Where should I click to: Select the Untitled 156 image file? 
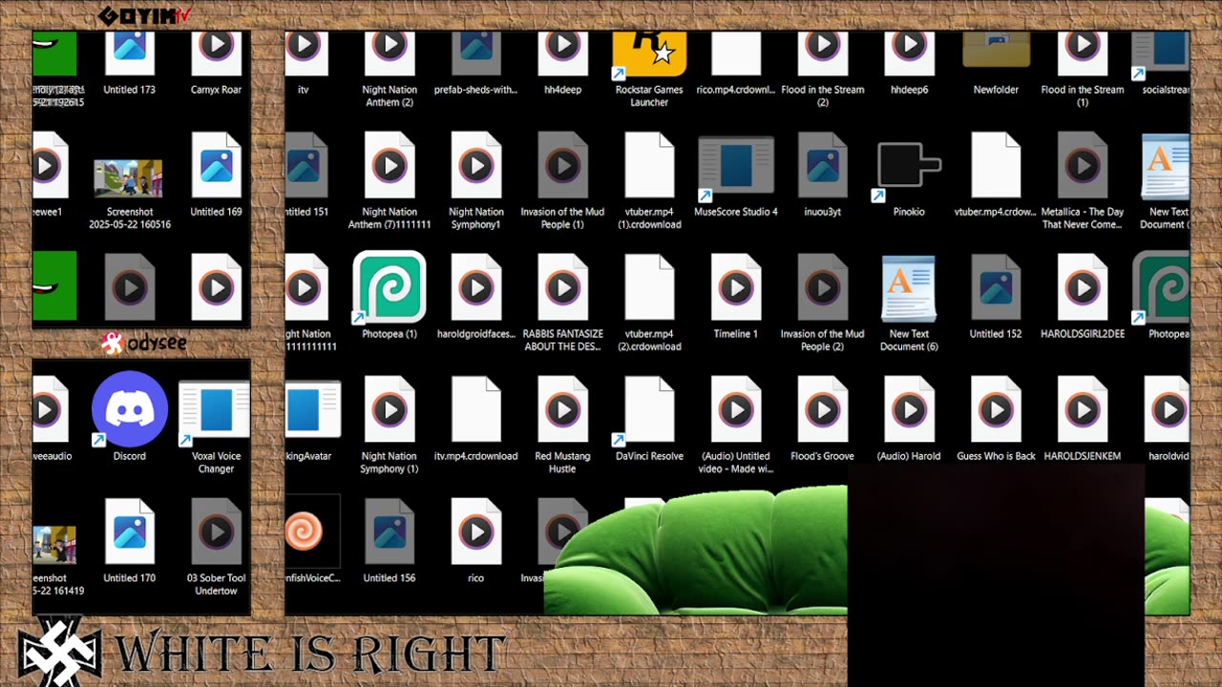390,531
